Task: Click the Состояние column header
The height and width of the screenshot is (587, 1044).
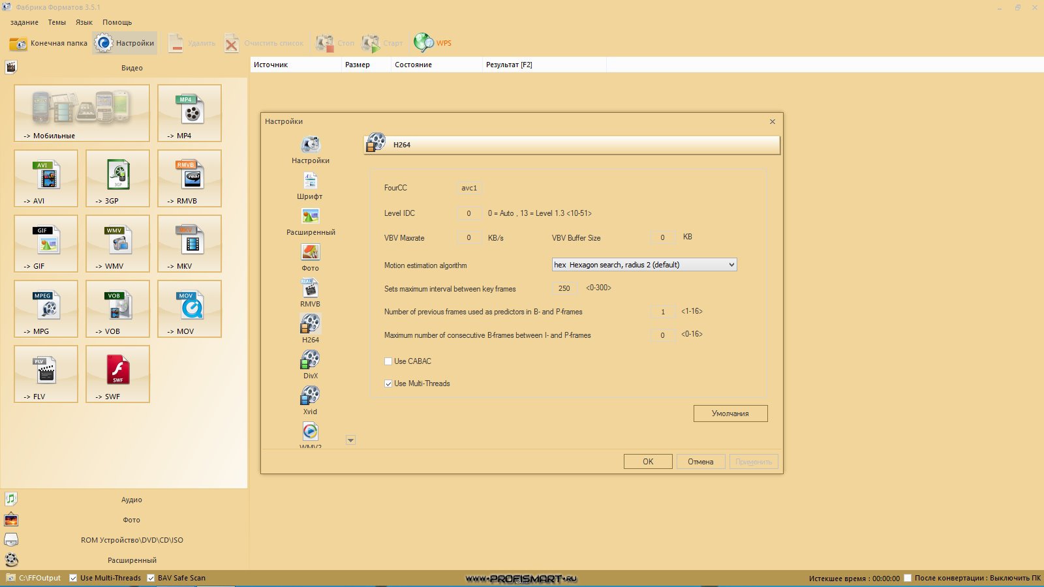Action: pyautogui.click(x=437, y=65)
